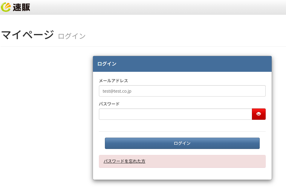Click the white panel area below pink box
286x188 pixels.
coord(182,174)
